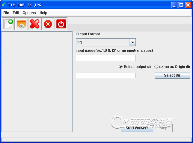Screen dimensions: 193x143
Task: Maximize the TTR PDF To JPG window
Action: click(x=181, y=5)
